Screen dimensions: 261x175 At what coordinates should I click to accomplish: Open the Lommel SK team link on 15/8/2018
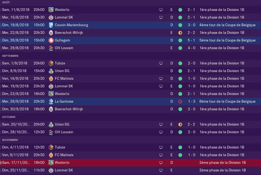point(64,17)
